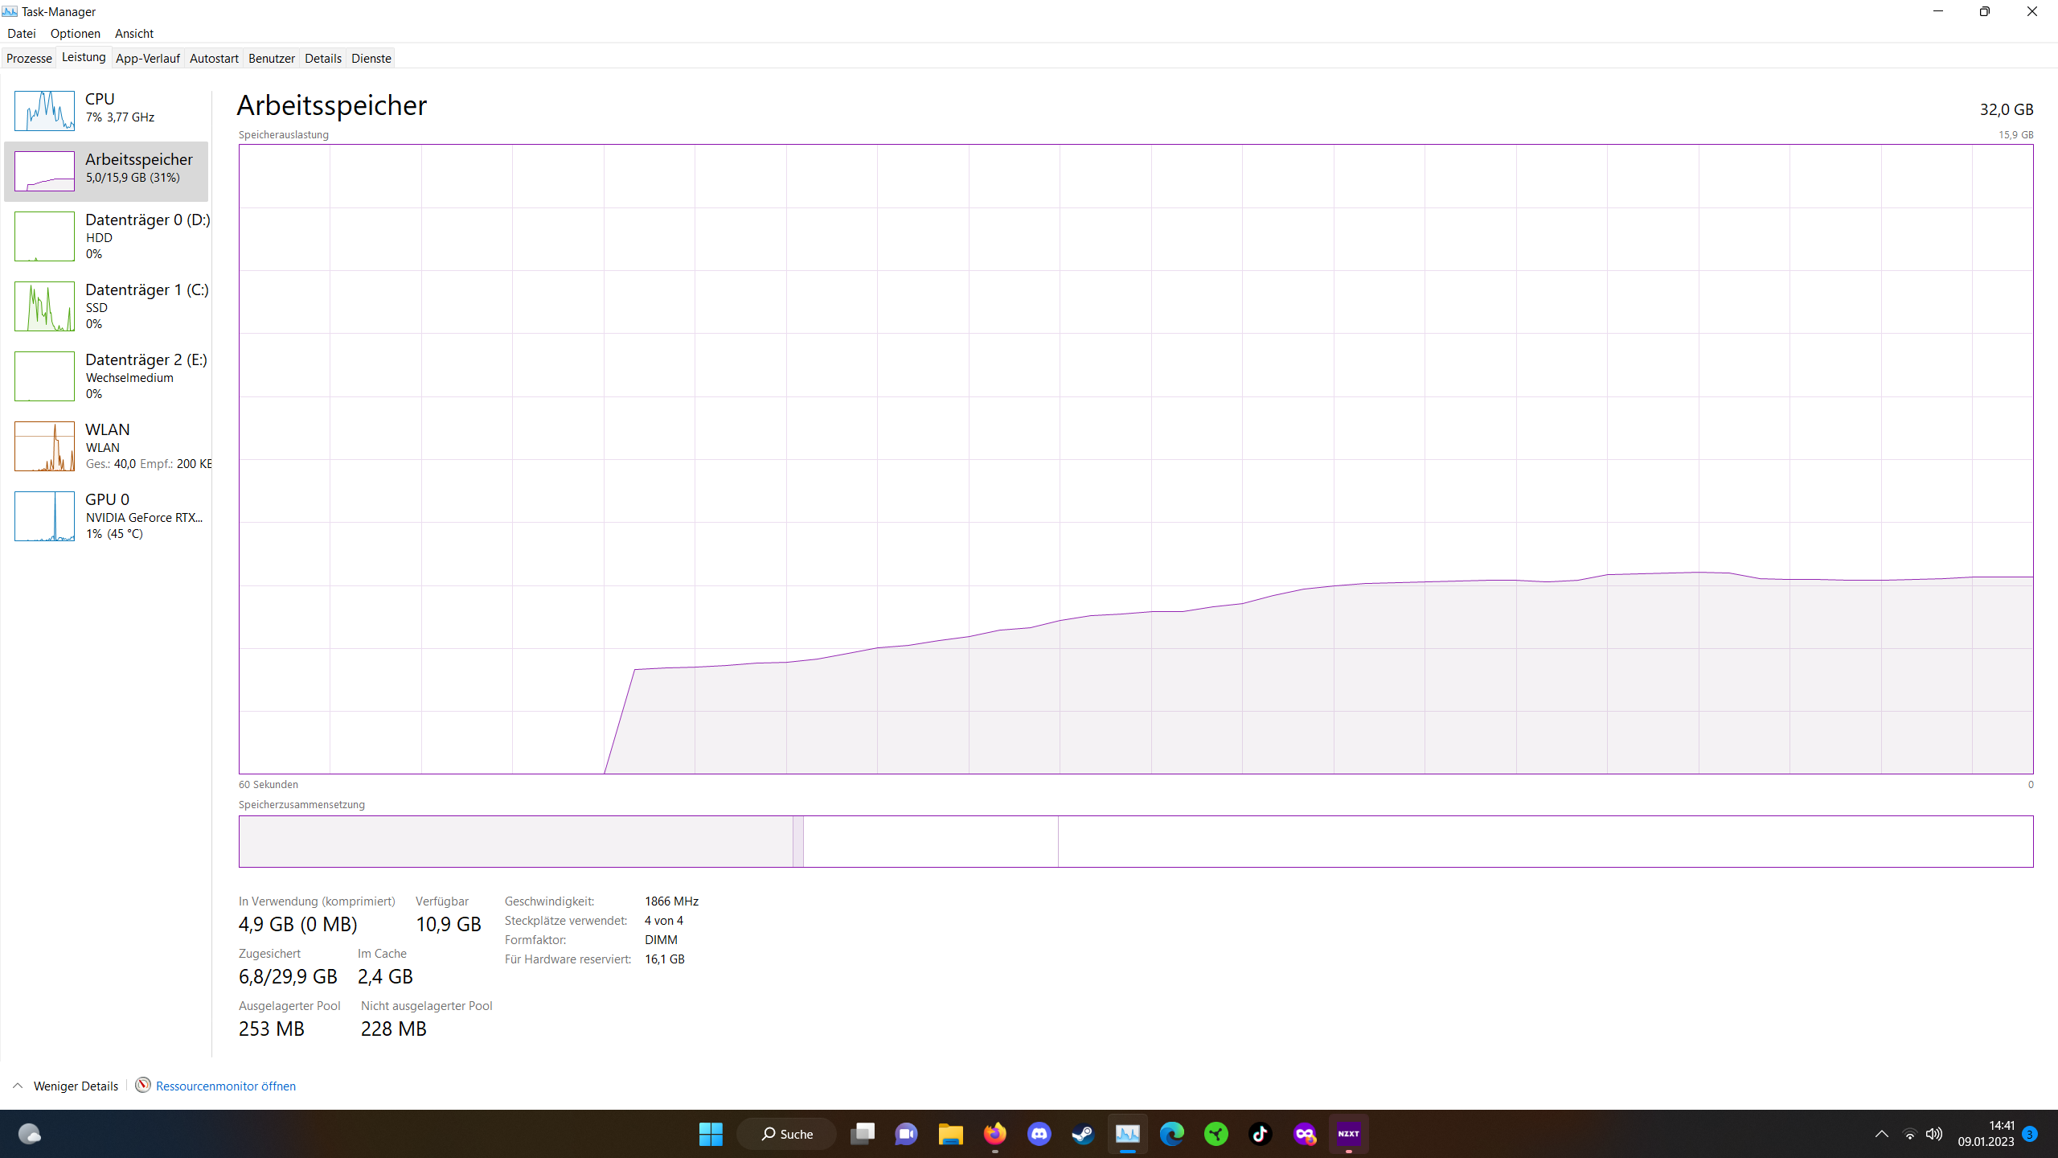Show the WLAN usage graph
Image resolution: width=2058 pixels, height=1158 pixels.
(x=106, y=446)
